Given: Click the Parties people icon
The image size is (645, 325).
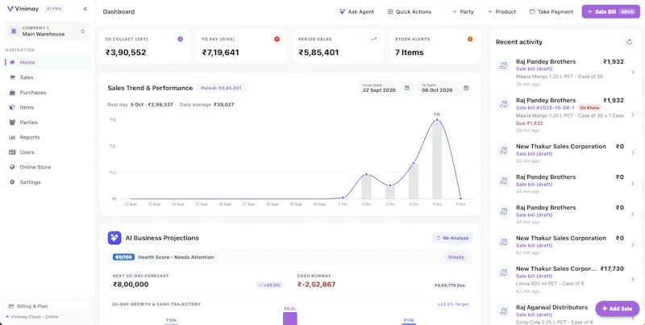Looking at the screenshot, I should tap(12, 123).
